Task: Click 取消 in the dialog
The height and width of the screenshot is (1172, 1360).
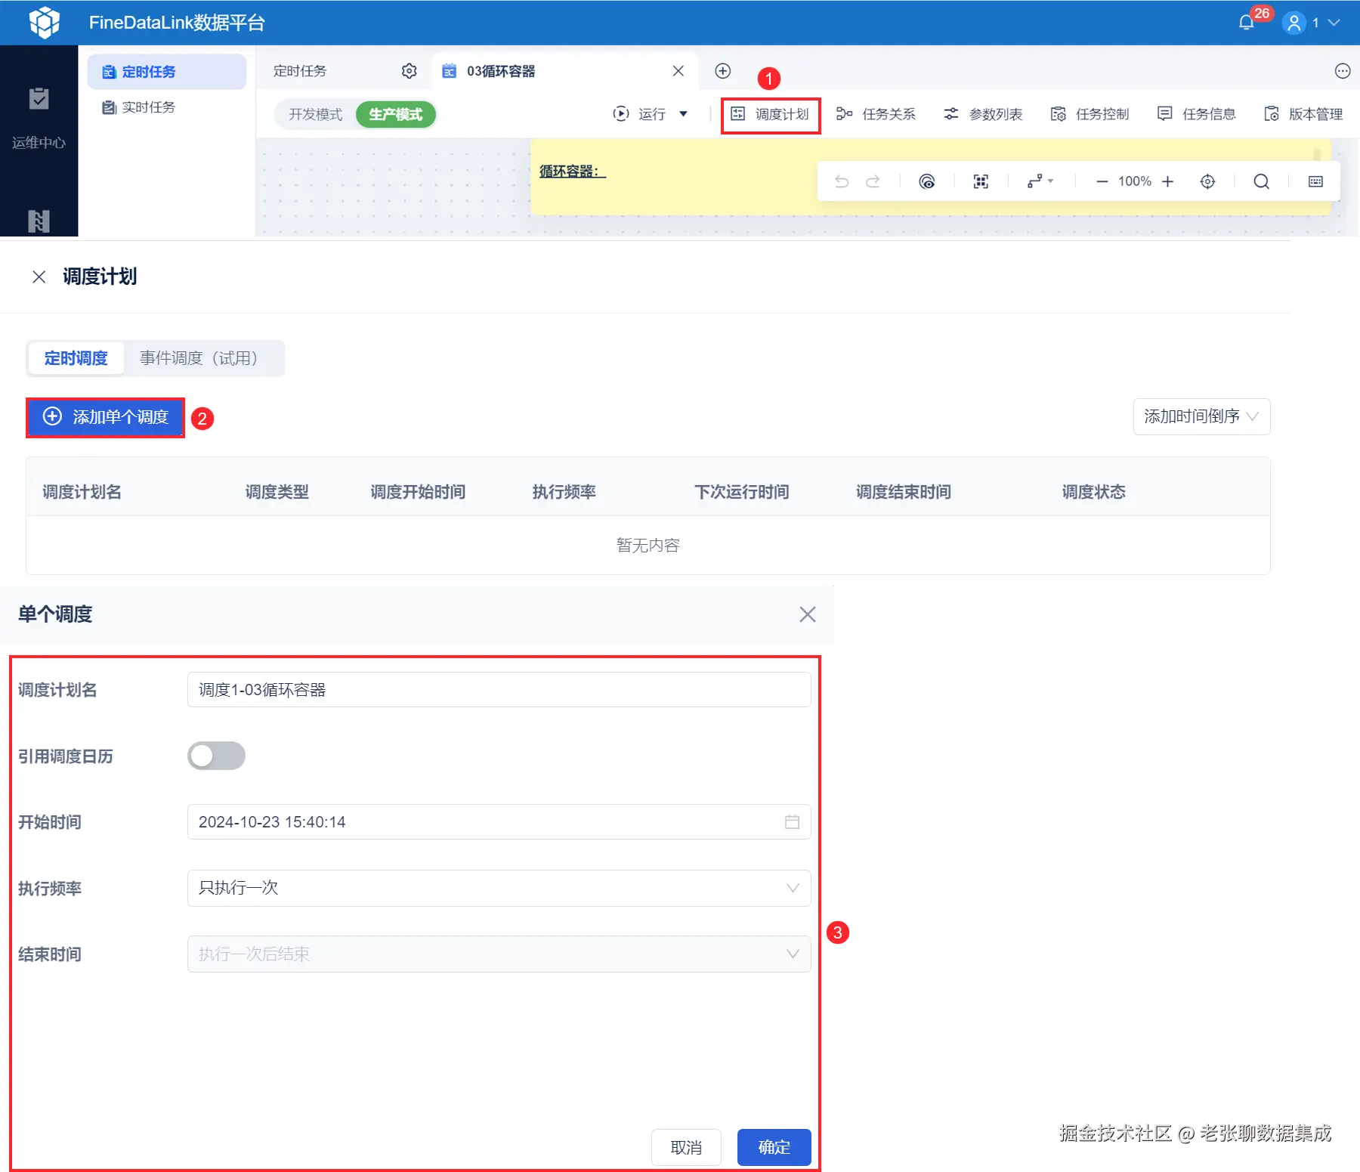Action: [x=686, y=1147]
